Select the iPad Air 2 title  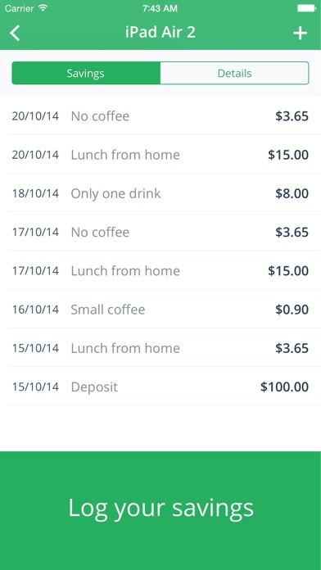(160, 32)
